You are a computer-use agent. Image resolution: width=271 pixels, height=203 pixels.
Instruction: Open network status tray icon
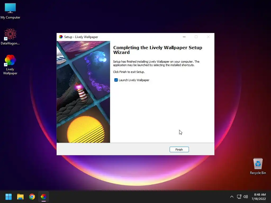pyautogui.click(x=239, y=197)
